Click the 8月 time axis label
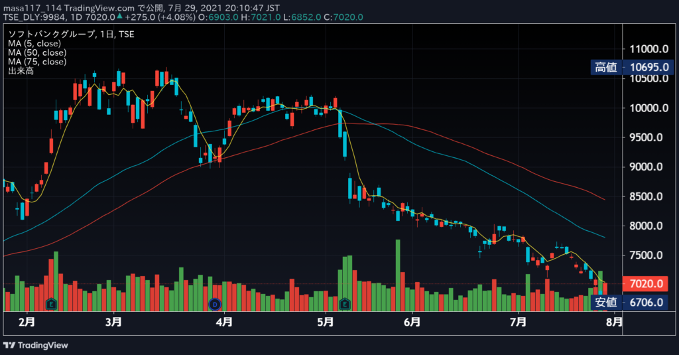Viewport: 679px width, 355px height. [x=614, y=322]
